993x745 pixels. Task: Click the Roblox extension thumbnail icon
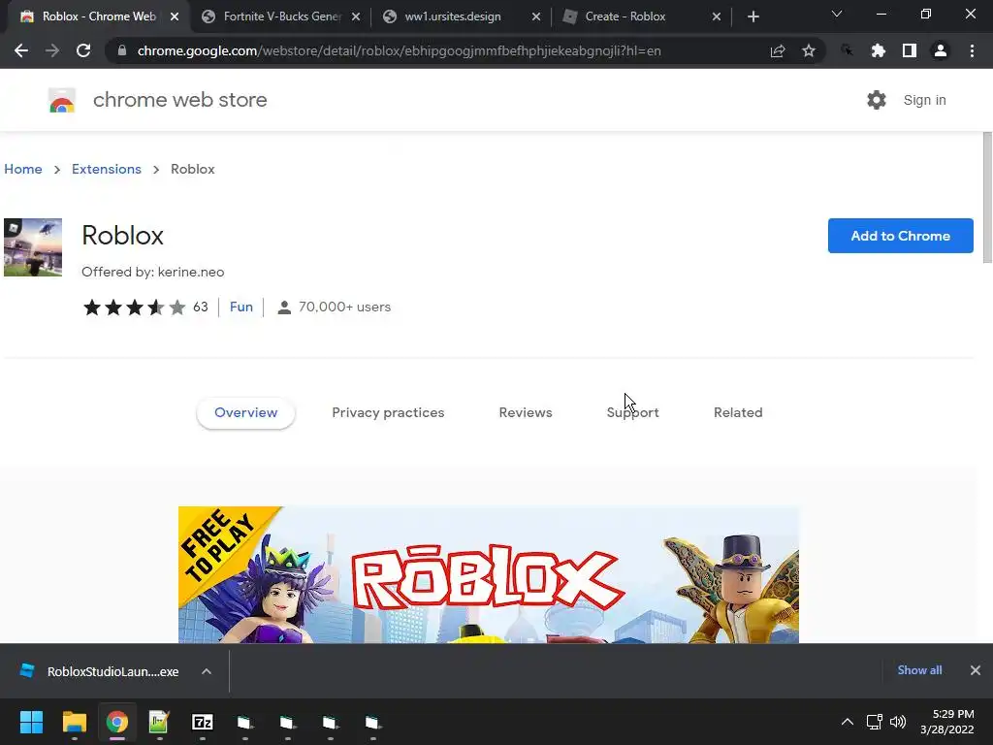click(33, 247)
